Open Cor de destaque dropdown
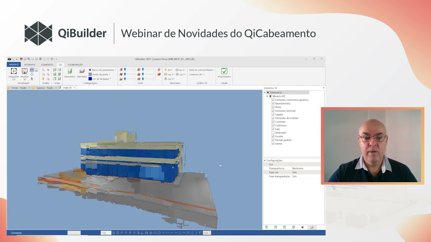431x242 pixels. click(99, 79)
